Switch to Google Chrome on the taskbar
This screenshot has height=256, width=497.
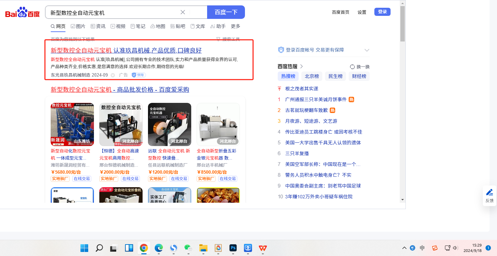(144, 248)
